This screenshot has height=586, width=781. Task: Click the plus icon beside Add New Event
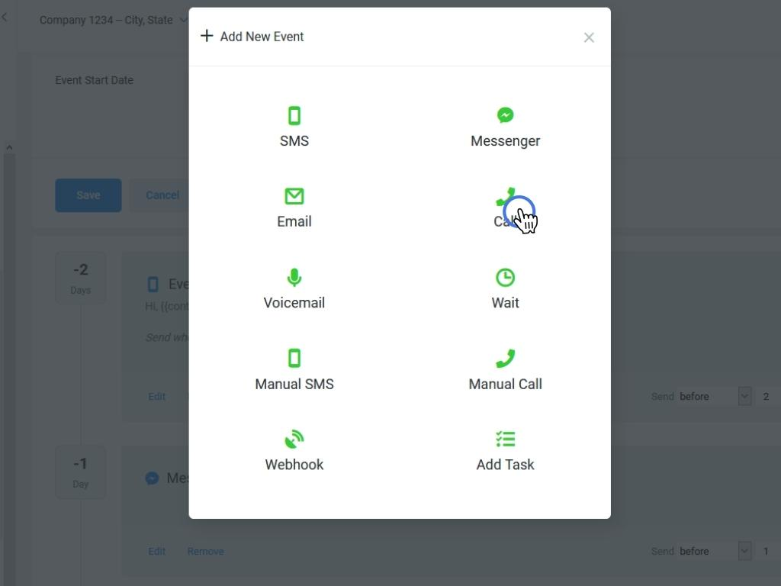coord(207,36)
